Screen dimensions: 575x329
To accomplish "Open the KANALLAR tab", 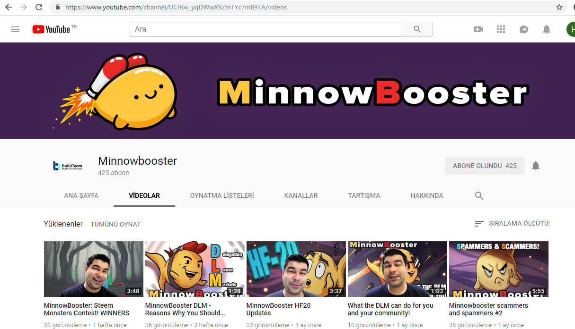I will point(301,195).
